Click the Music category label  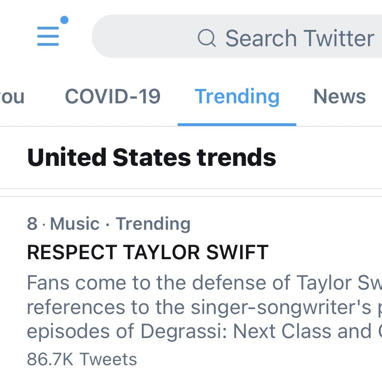tap(74, 223)
